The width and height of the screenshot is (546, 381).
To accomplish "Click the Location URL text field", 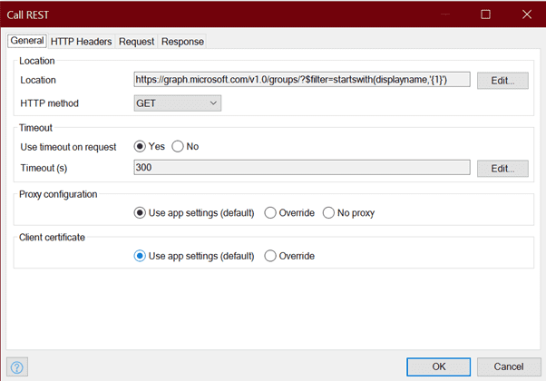I will [302, 80].
